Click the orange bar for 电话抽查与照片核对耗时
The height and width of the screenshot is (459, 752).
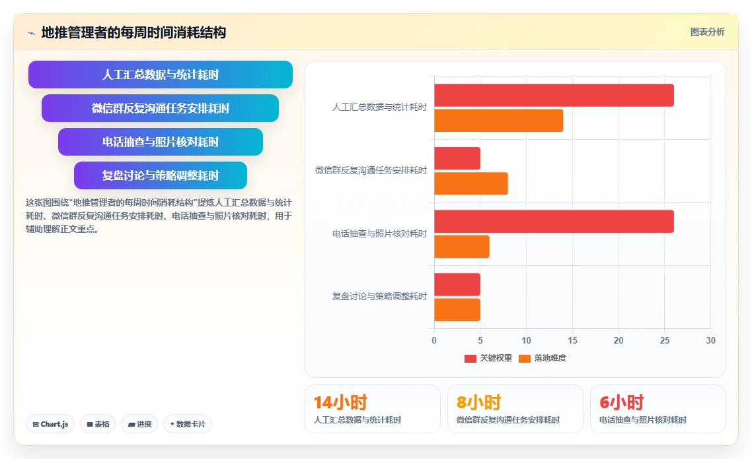click(462, 247)
